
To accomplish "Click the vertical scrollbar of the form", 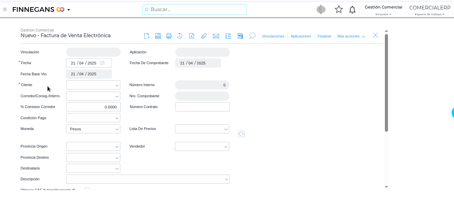I will click(x=386, y=83).
